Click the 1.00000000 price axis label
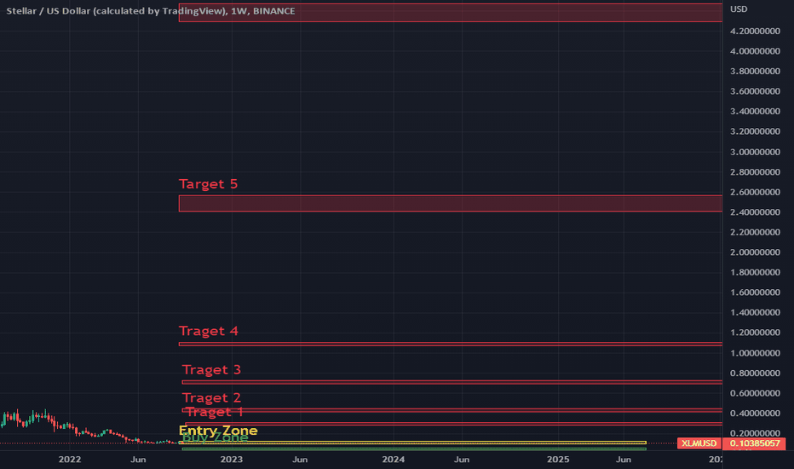Image resolution: width=794 pixels, height=469 pixels. click(x=755, y=353)
